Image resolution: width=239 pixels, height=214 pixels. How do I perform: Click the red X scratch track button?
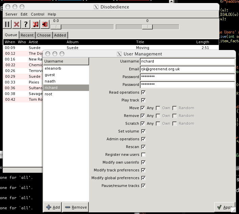click(x=16, y=24)
